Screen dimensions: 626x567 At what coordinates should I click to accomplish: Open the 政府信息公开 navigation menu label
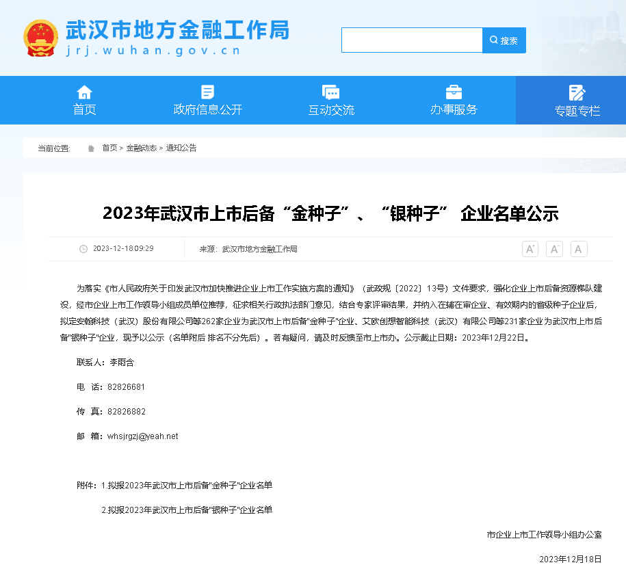point(207,109)
